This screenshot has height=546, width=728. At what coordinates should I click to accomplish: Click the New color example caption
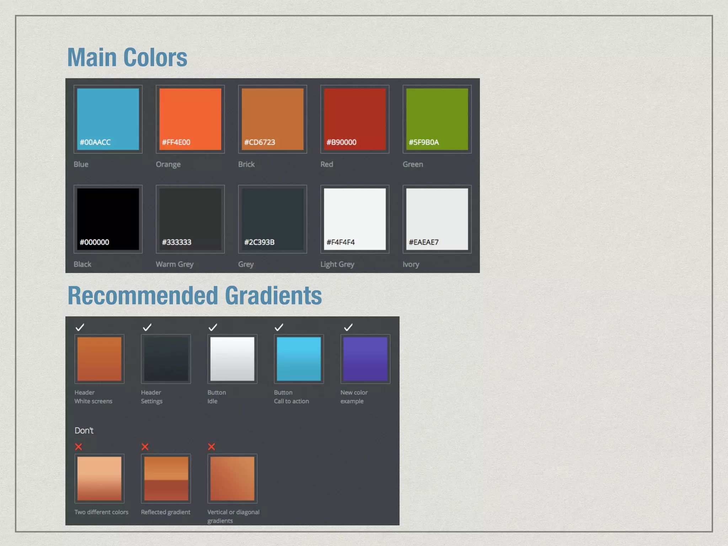click(x=354, y=397)
